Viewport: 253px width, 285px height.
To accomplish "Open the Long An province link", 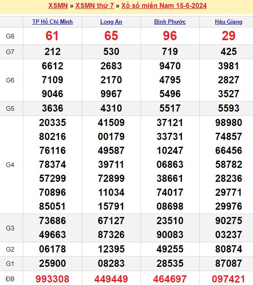I will pos(111,22).
